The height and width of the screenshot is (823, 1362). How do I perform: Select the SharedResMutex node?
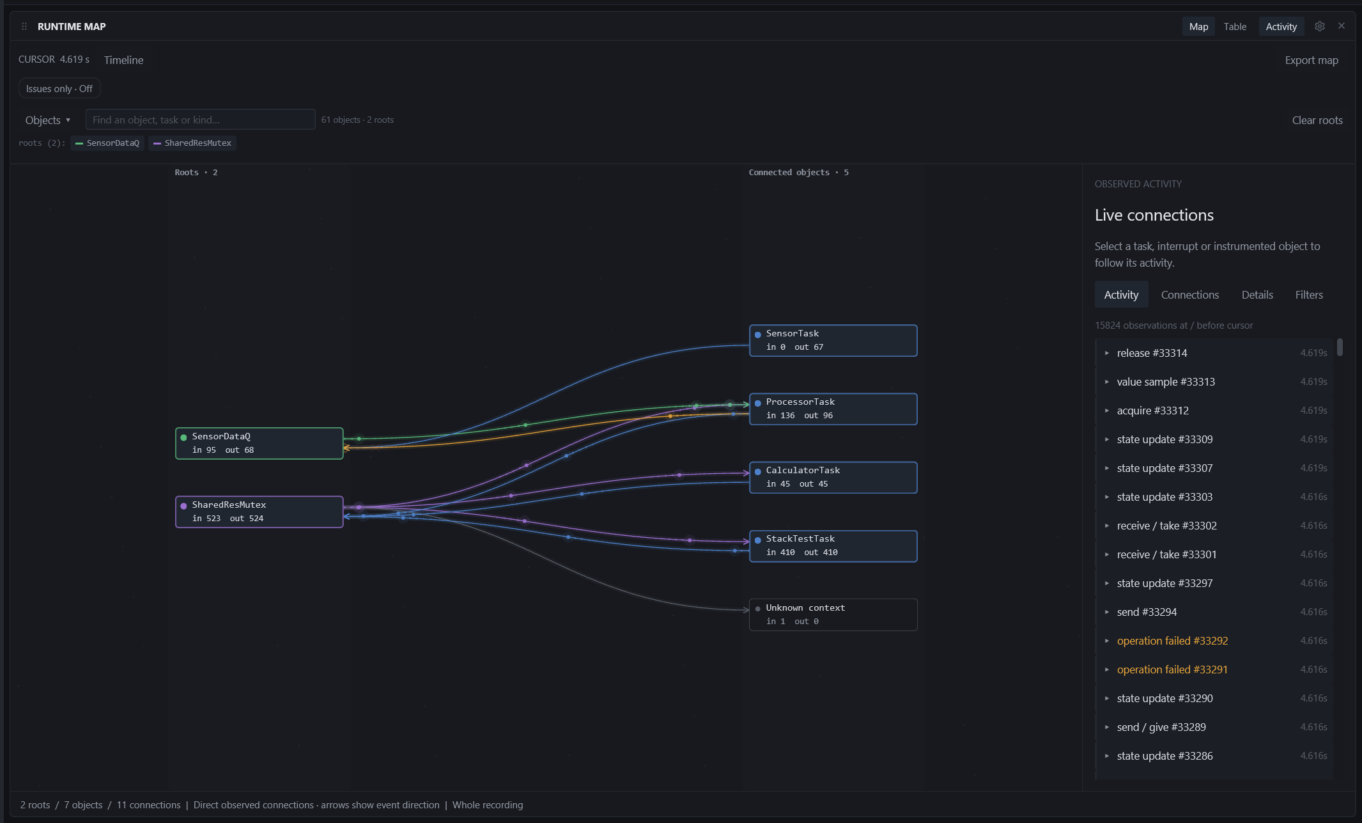click(259, 512)
